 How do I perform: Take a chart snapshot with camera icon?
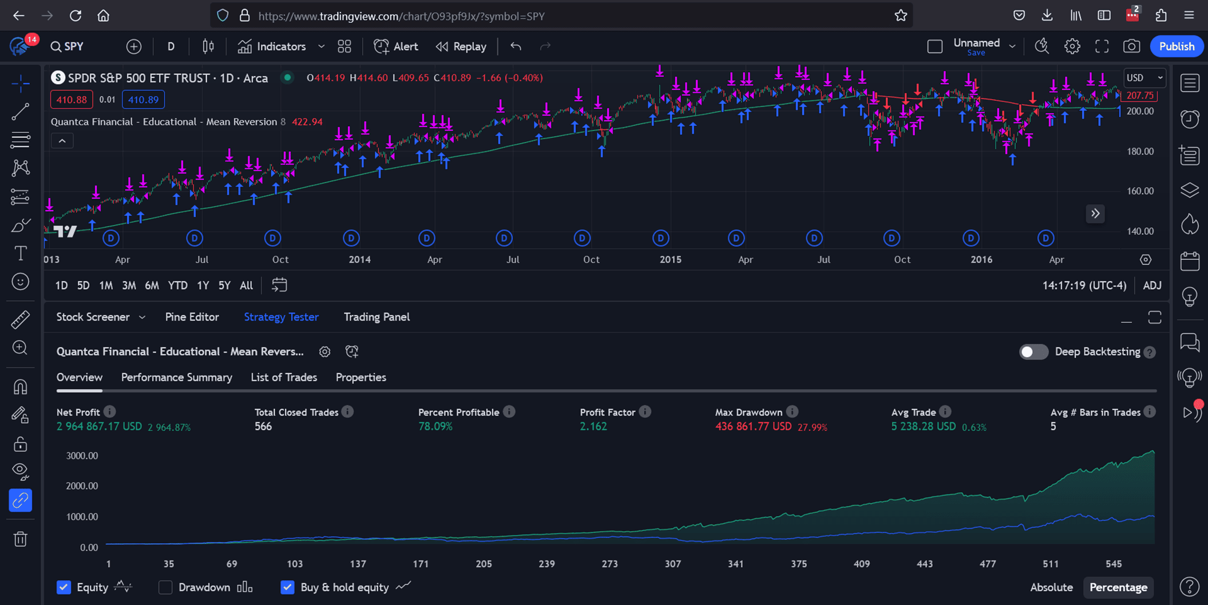pos(1131,46)
